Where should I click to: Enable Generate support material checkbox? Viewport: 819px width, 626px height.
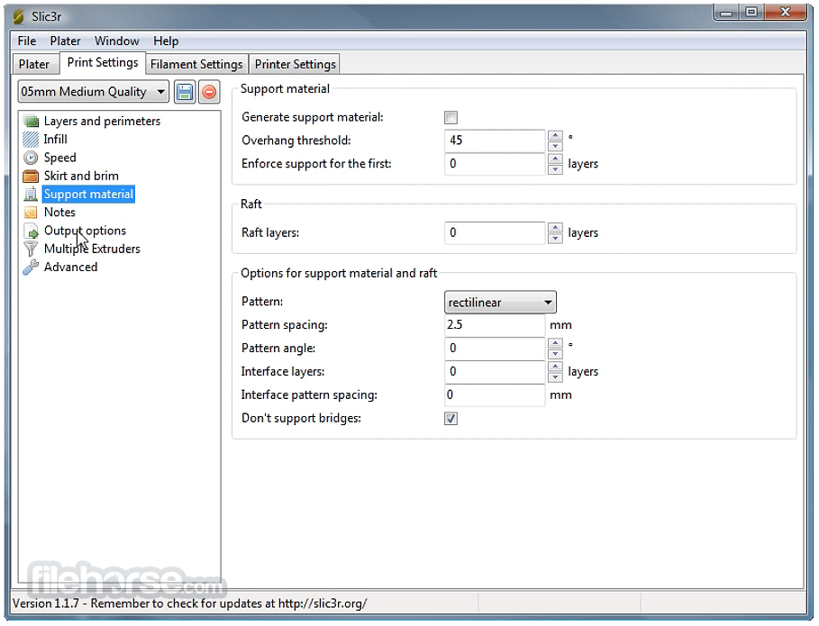click(450, 117)
